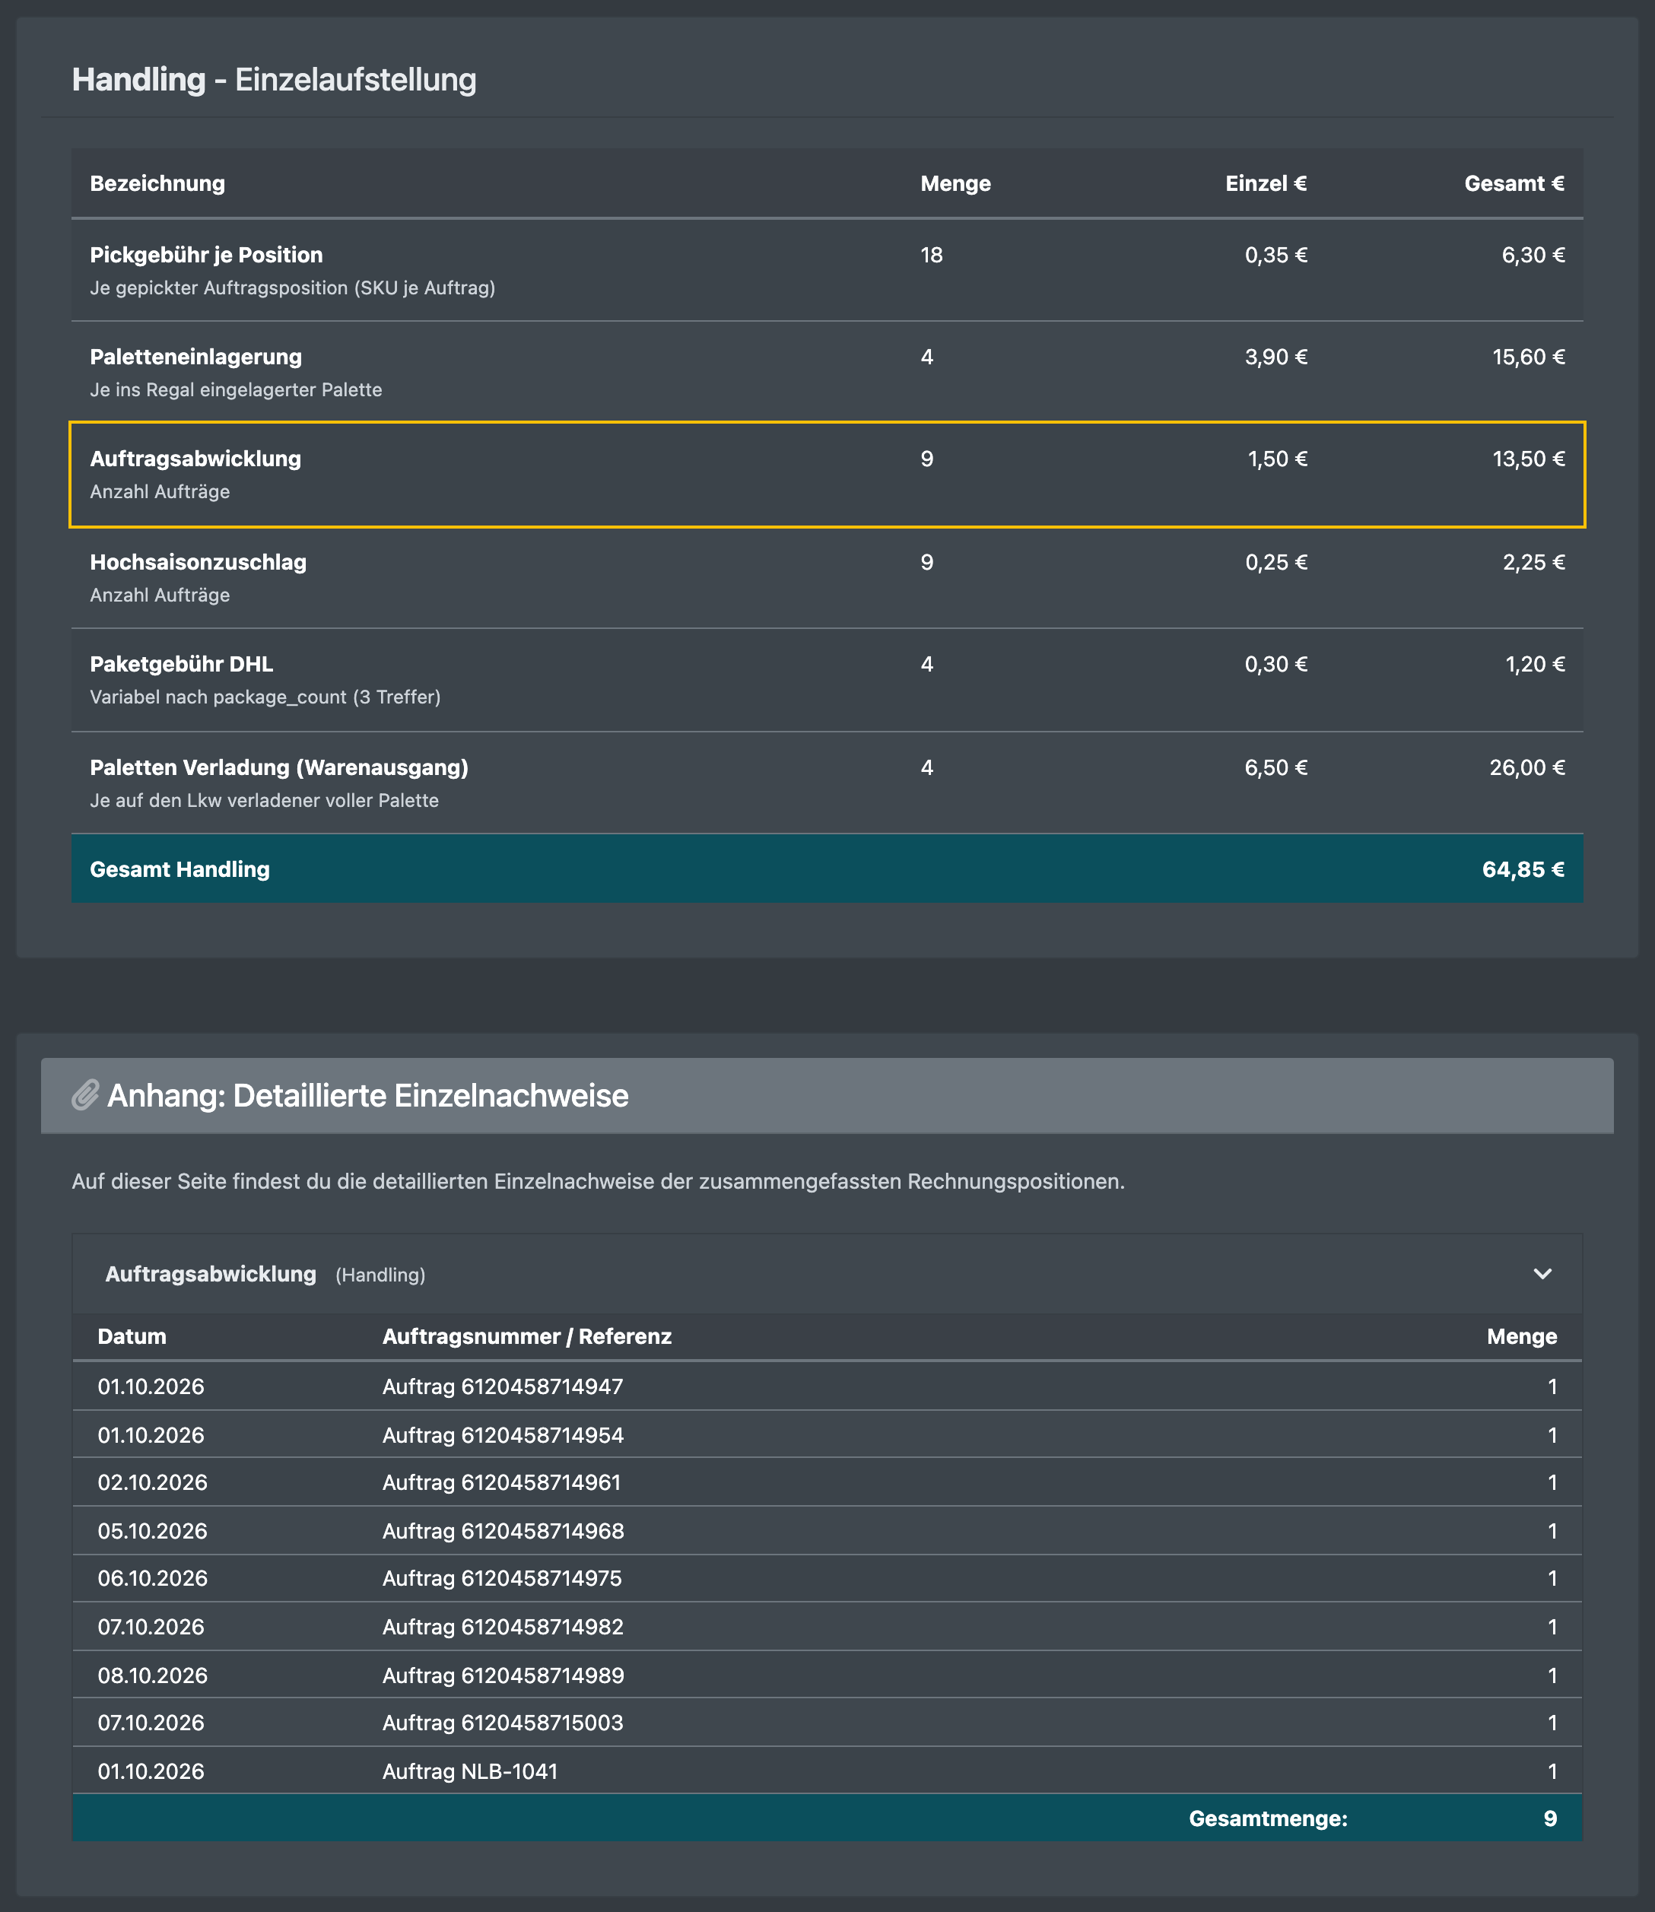
Task: Click Auftragsnummer / Referenz column header
Action: click(x=526, y=1336)
